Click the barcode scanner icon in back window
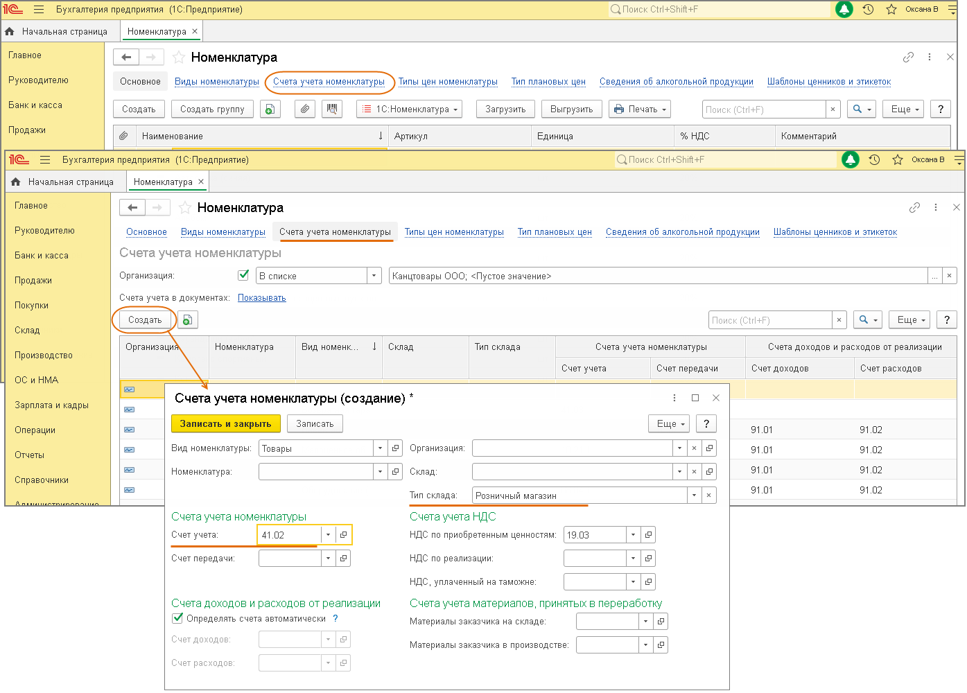This screenshot has width=967, height=693. click(332, 109)
